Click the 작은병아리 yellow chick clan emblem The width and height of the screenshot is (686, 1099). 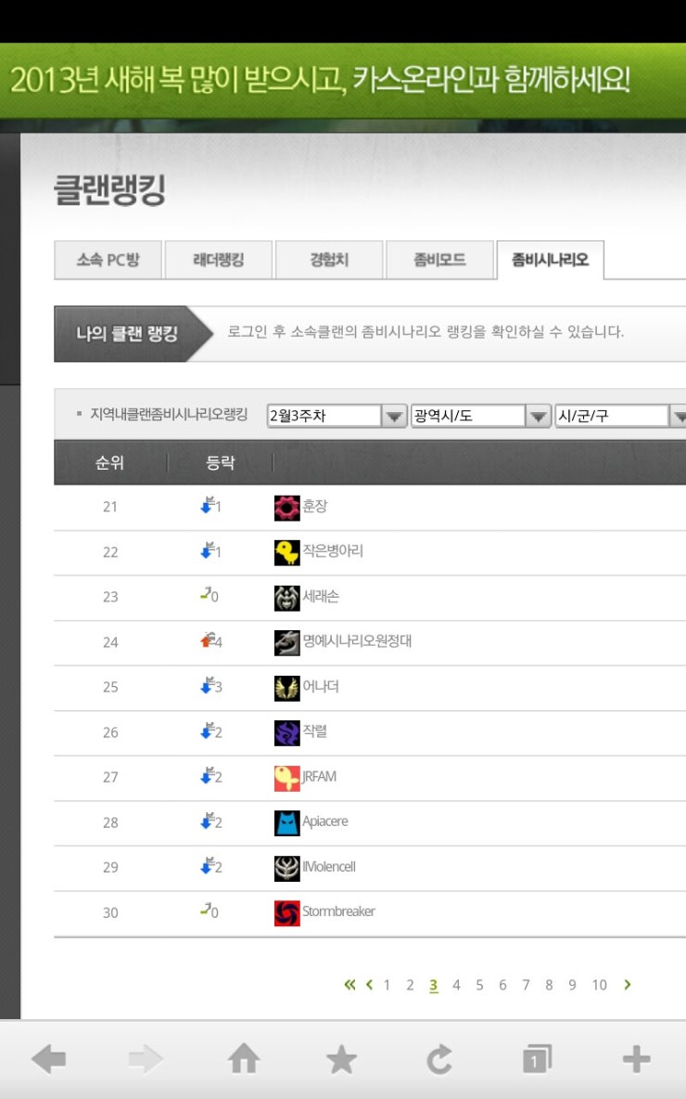pyautogui.click(x=287, y=552)
